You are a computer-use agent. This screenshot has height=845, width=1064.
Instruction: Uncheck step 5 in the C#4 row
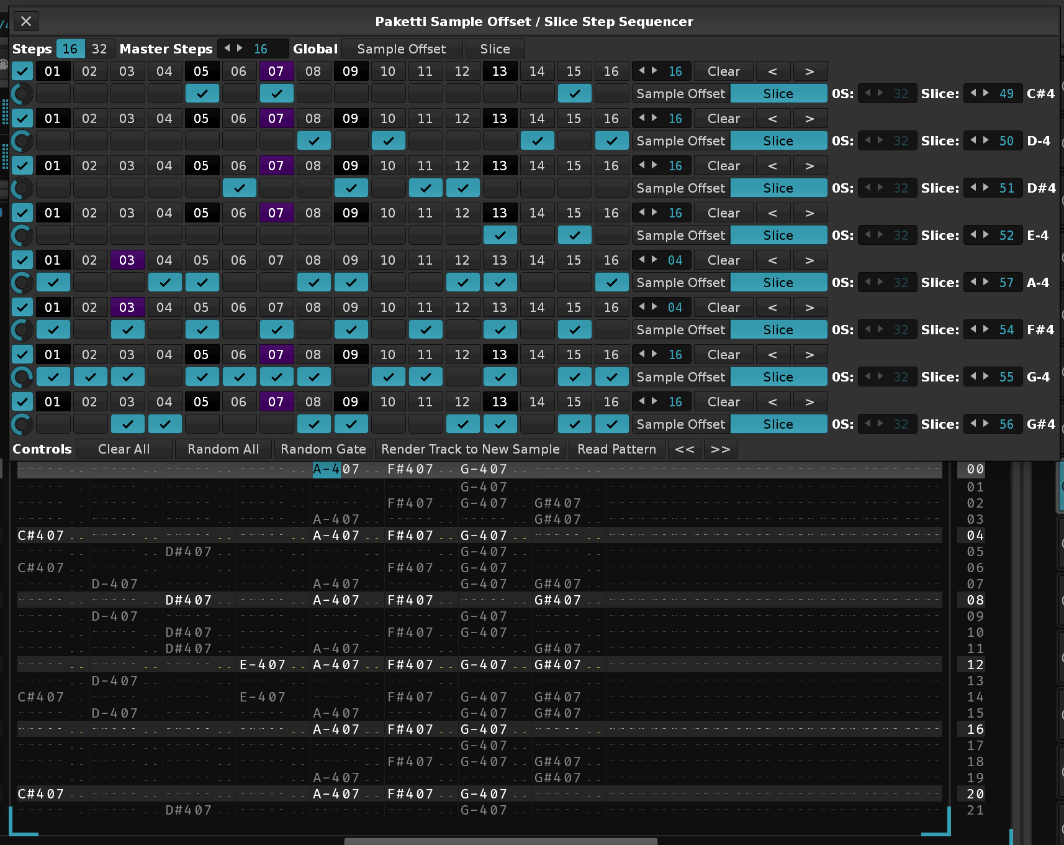[x=202, y=94]
